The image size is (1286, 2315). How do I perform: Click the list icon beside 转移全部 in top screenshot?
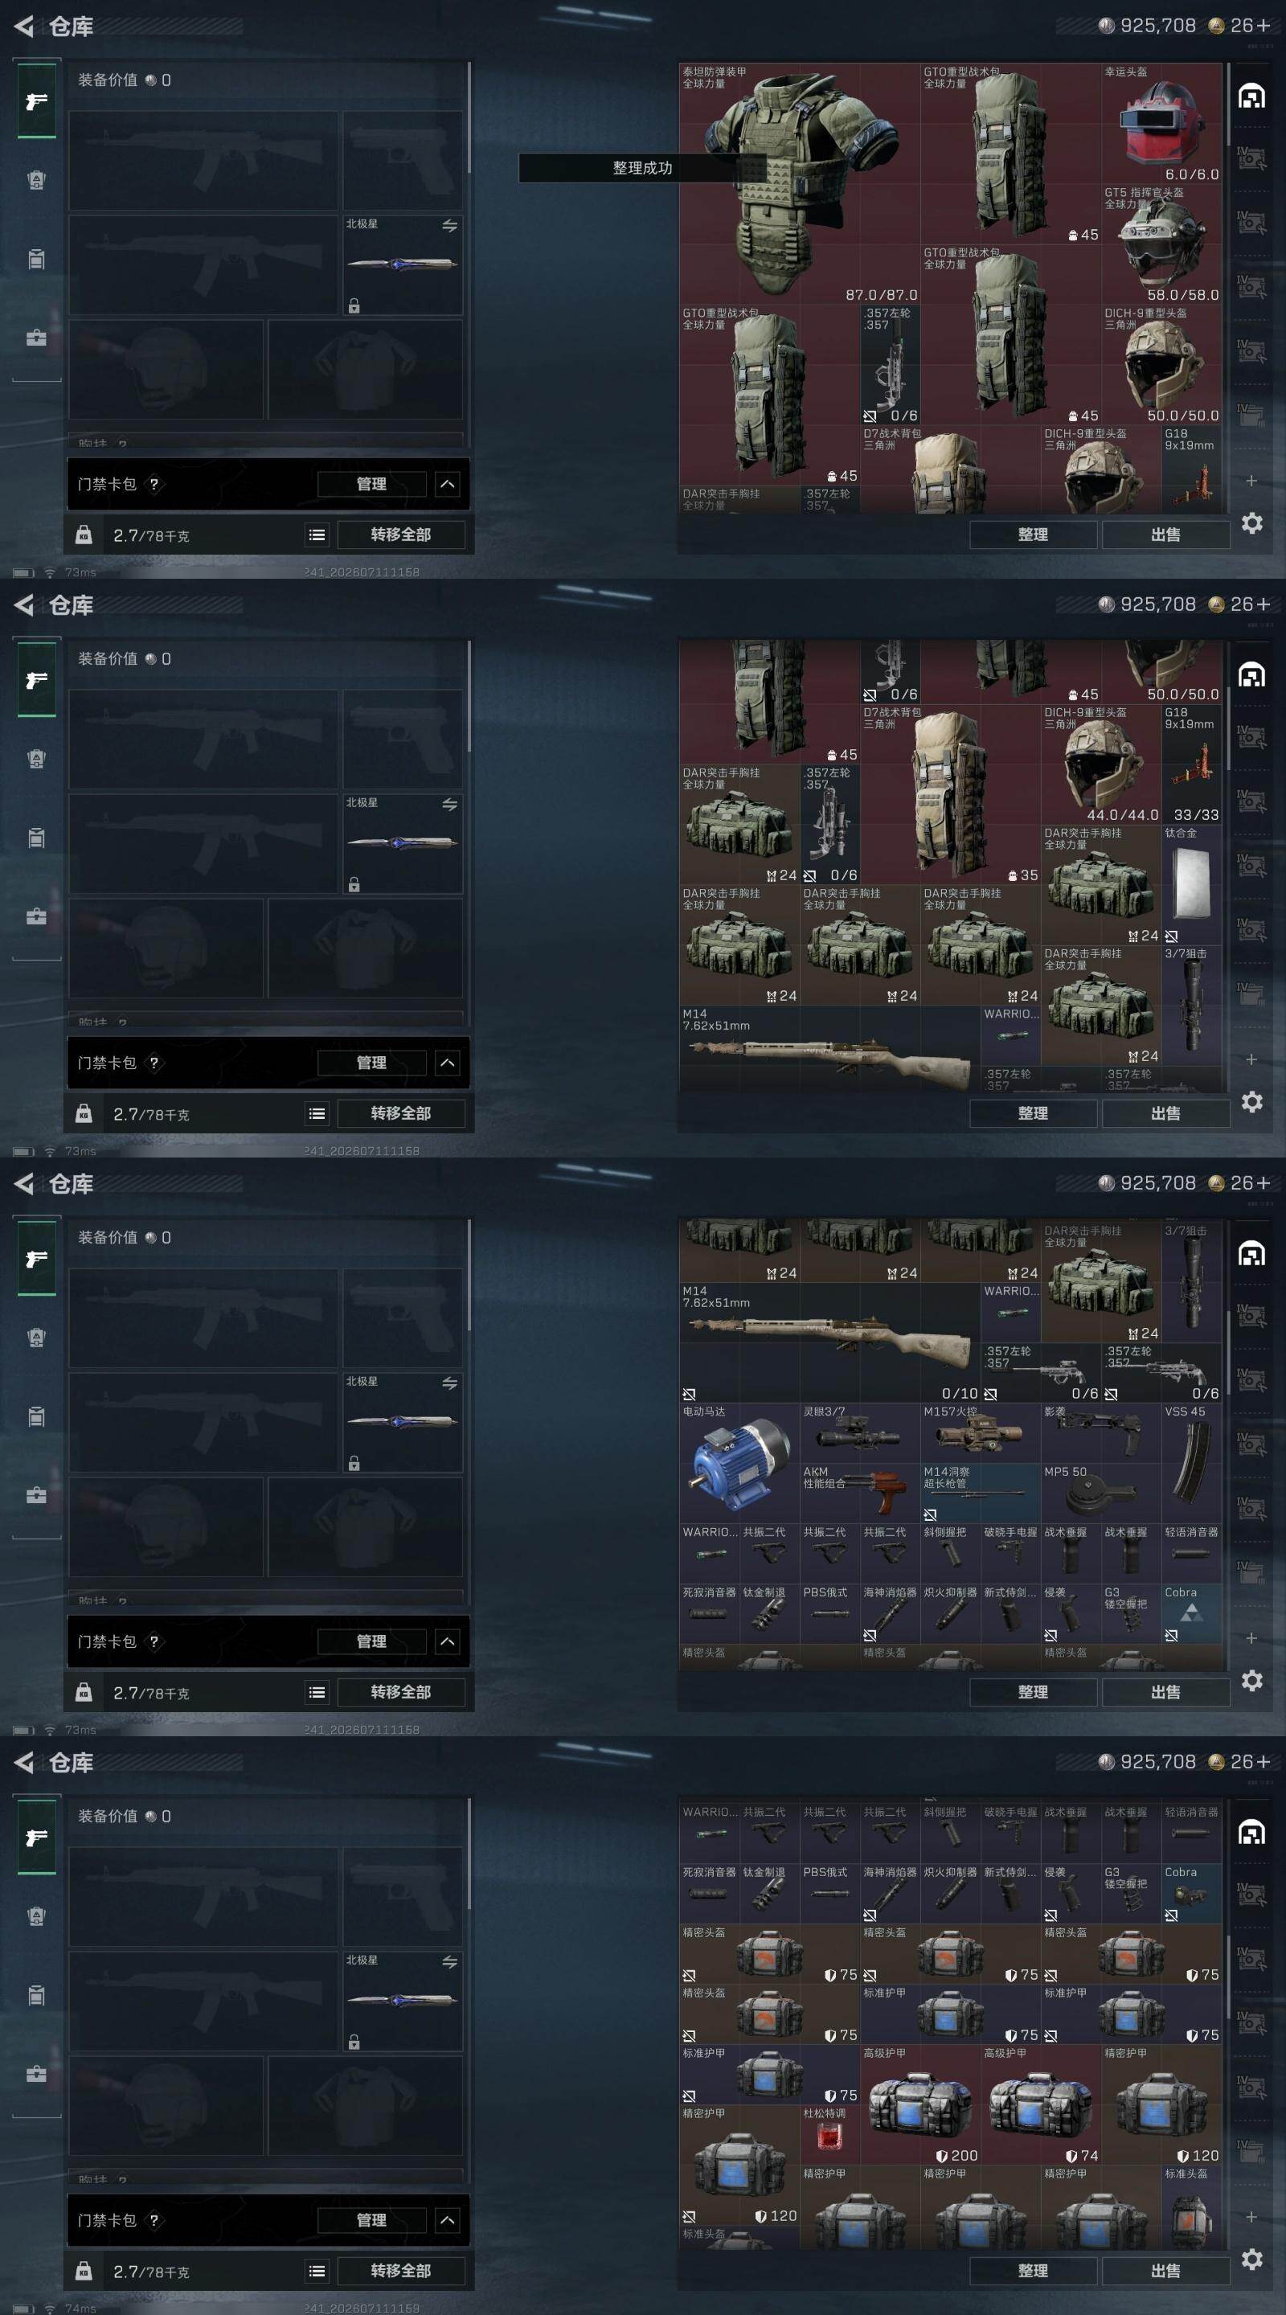[x=317, y=535]
